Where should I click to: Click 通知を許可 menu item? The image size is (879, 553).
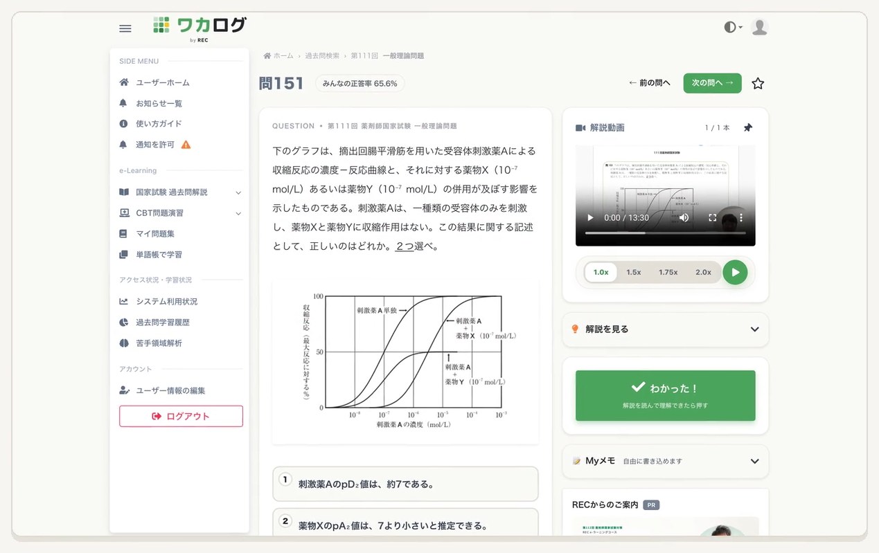[x=155, y=145]
